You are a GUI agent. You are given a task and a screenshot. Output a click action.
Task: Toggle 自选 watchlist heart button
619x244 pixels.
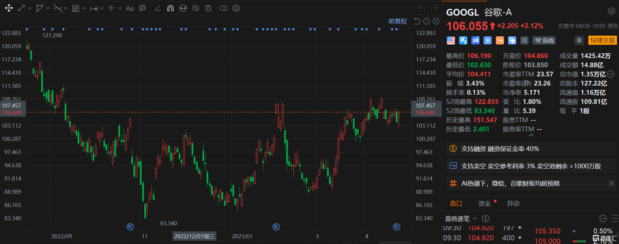544,40
